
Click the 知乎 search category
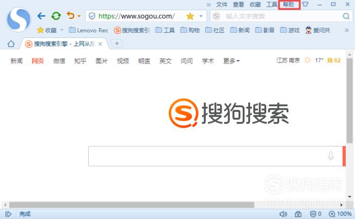(81, 61)
